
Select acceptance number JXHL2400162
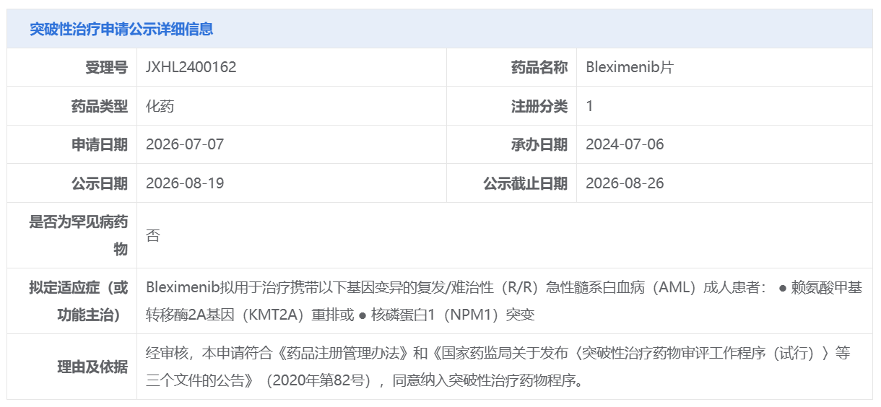191,67
